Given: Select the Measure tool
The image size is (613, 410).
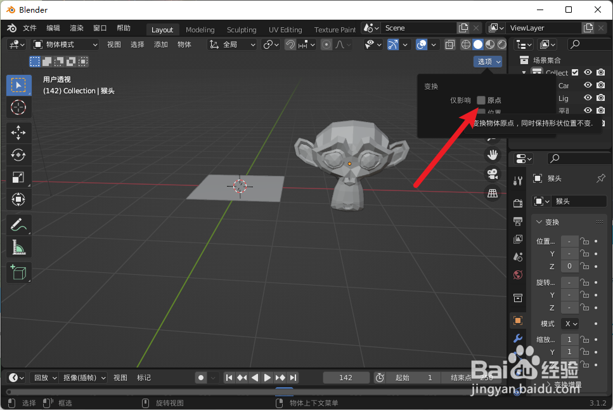Looking at the screenshot, I should pos(18,248).
